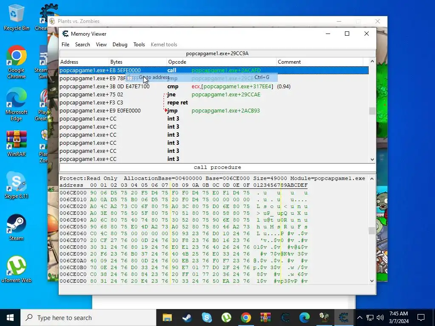435x326 pixels.
Task: Select the jne popcapgame1.exe+29CCAE row
Action: [x=214, y=95]
